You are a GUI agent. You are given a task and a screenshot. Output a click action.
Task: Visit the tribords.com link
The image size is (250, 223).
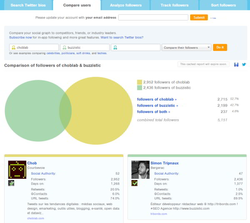pyautogui.click(x=159, y=214)
